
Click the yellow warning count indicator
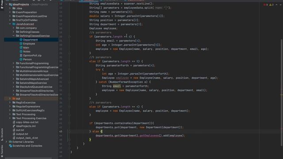click(x=272, y=5)
